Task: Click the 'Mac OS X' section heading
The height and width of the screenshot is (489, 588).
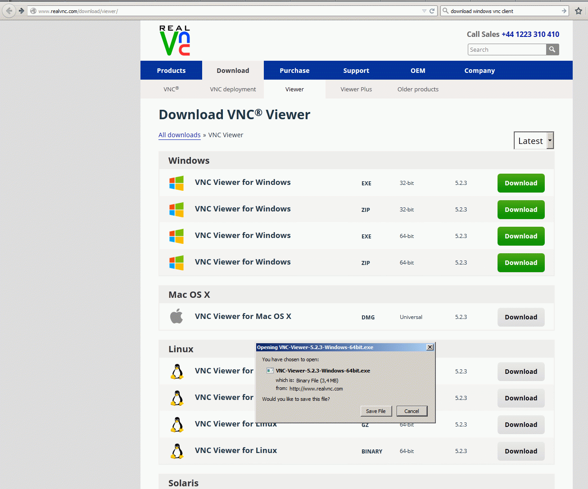Action: tap(190, 295)
